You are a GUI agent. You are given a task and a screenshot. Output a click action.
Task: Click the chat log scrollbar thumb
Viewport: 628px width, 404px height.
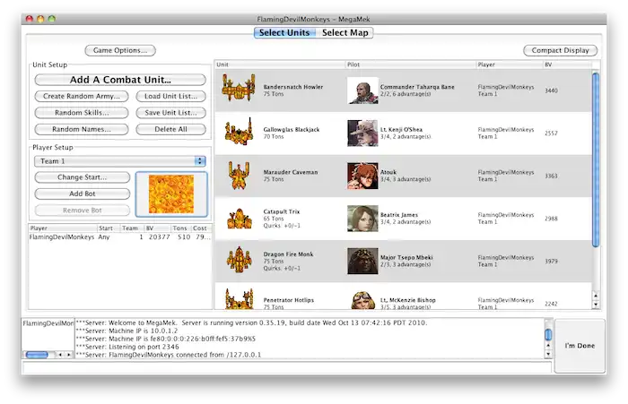tap(548, 334)
